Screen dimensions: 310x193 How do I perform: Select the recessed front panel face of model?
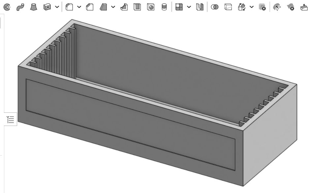(x=131, y=125)
